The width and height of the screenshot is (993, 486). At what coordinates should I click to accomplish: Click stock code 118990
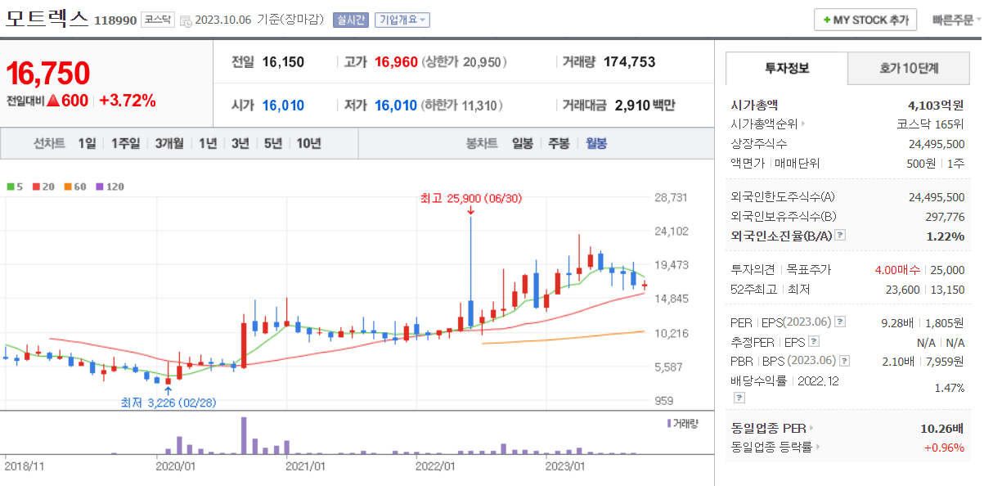[115, 20]
